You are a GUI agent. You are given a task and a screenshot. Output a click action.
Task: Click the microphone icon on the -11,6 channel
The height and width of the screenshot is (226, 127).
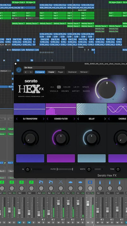pyautogui.click(x=110, y=182)
